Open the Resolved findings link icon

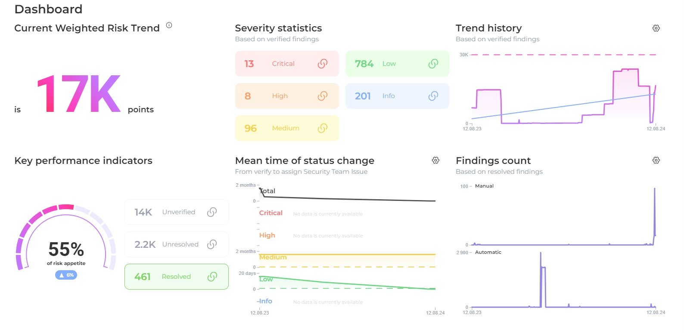212,277
